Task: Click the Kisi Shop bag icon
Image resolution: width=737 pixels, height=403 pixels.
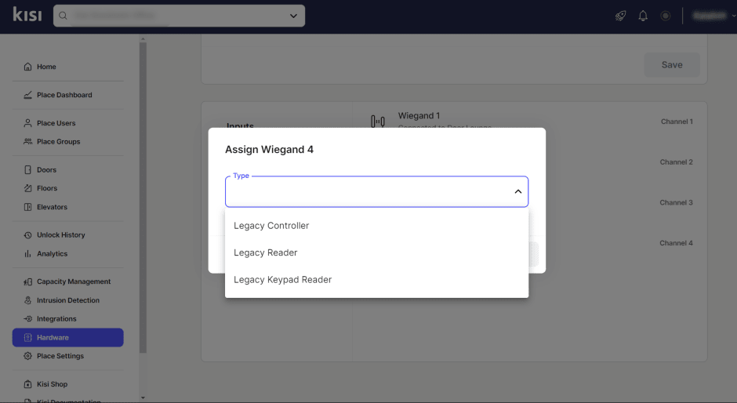Action: click(27, 384)
